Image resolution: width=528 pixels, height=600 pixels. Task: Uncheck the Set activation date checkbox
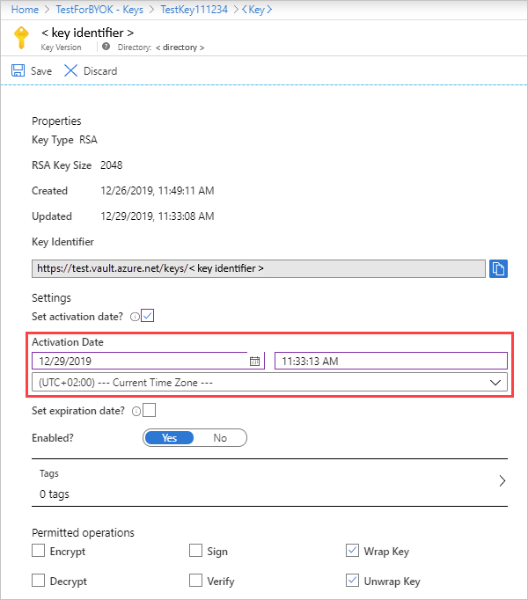tap(148, 315)
